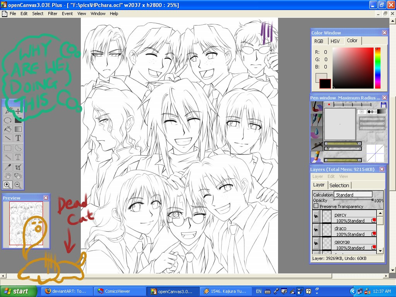Image resolution: width=396 pixels, height=297 pixels.
Task: Click the layer list scroll up arrow
Action: coord(380,213)
